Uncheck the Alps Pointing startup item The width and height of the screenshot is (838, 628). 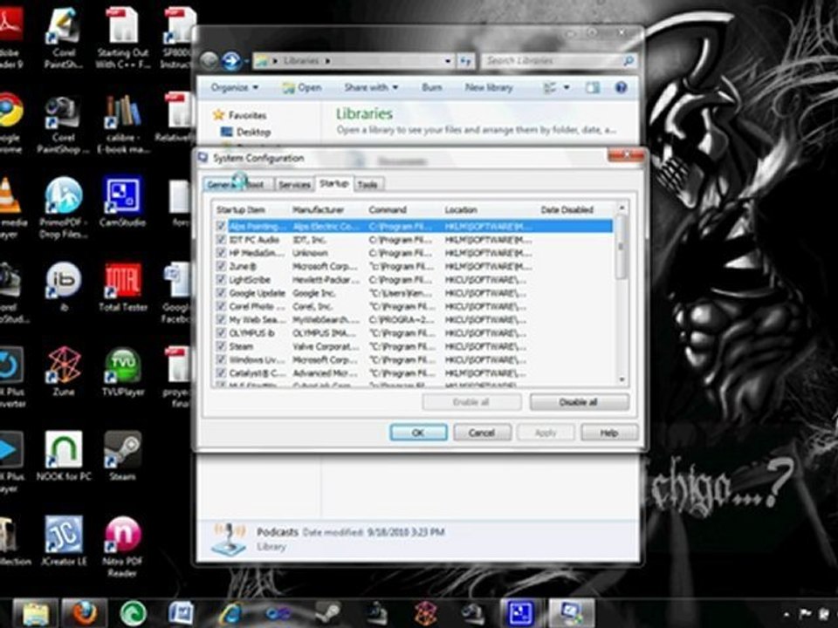coord(220,226)
